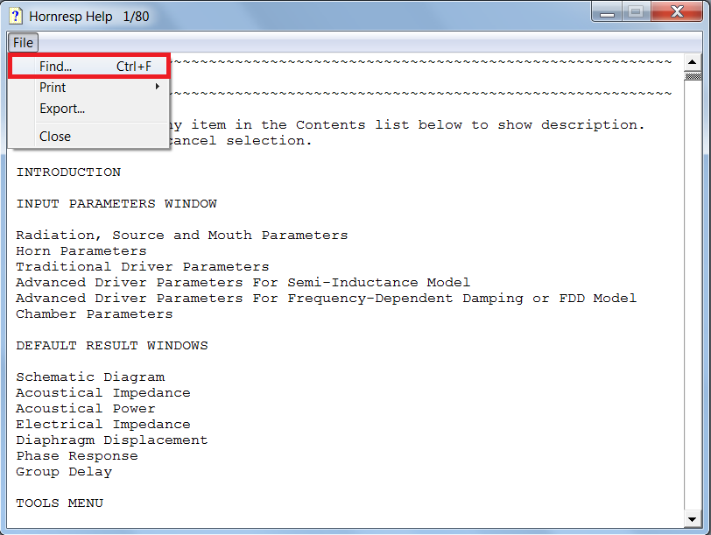Click the scrollbar down arrow

(x=692, y=519)
